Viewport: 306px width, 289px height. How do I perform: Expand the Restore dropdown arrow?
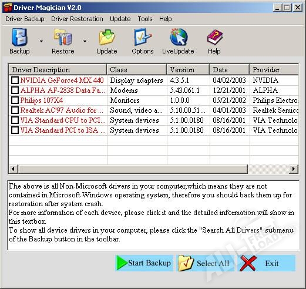[x=85, y=41]
